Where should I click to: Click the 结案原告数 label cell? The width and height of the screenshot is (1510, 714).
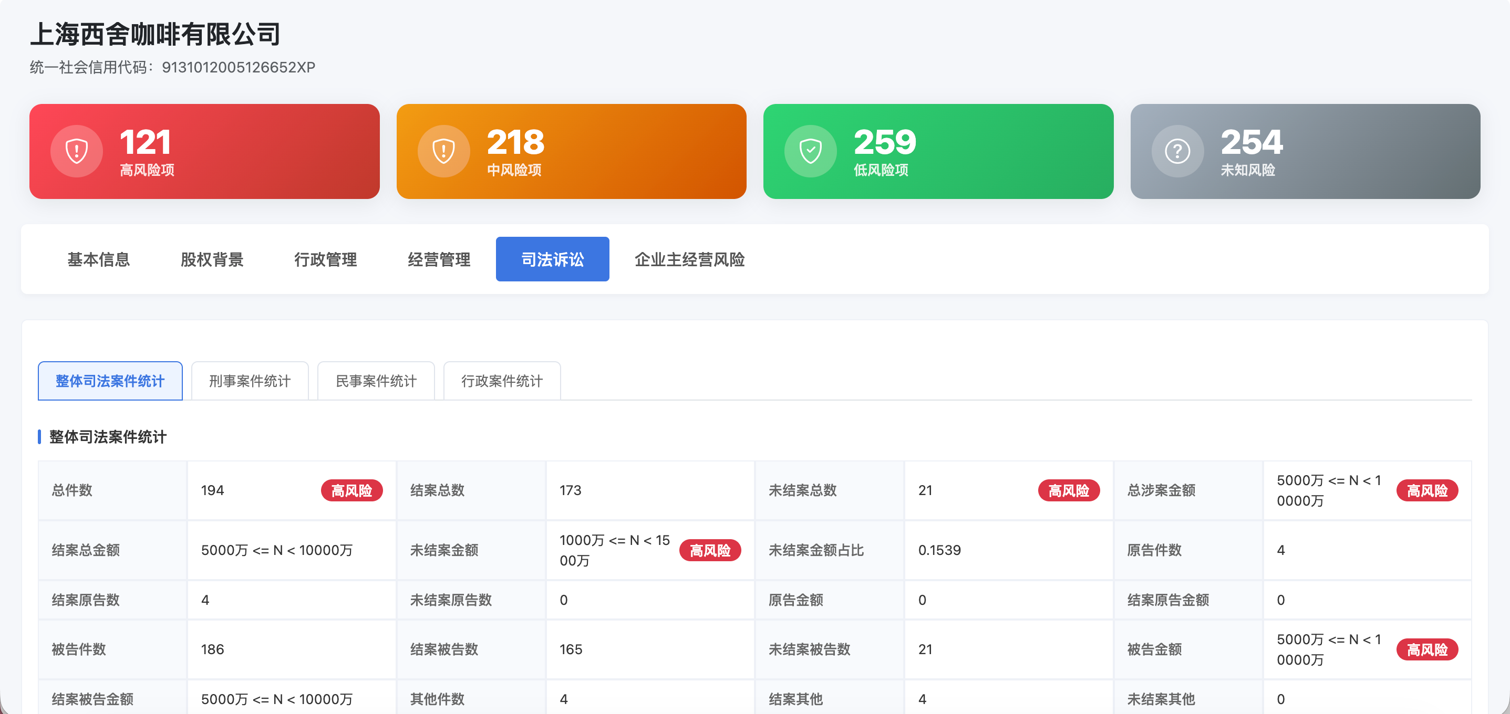[x=112, y=600]
